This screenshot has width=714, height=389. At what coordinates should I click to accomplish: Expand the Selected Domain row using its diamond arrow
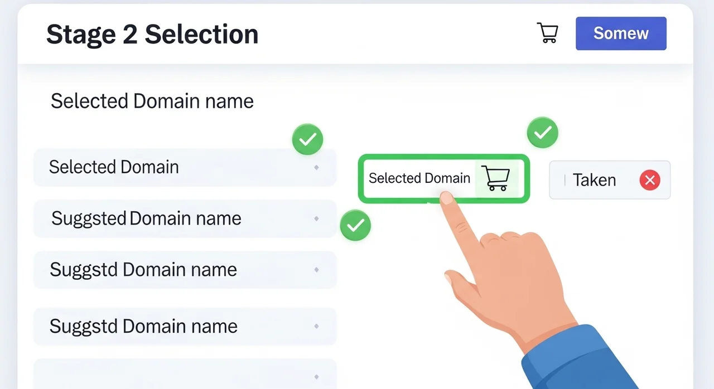click(x=316, y=167)
